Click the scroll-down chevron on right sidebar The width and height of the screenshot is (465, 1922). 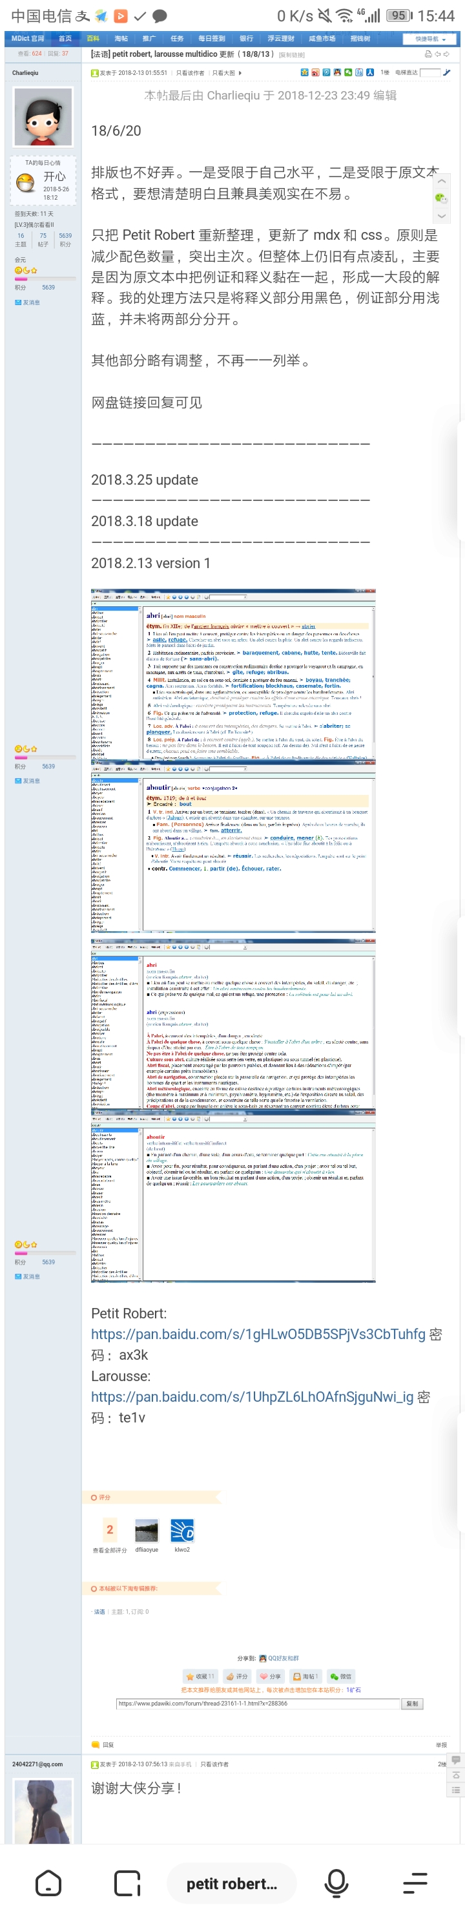(441, 216)
